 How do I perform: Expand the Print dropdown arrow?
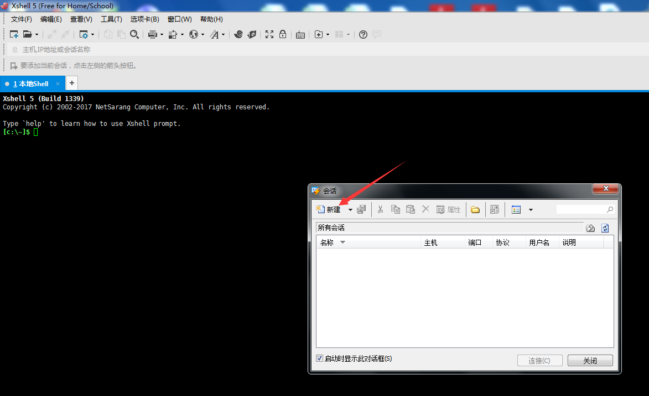tap(162, 35)
